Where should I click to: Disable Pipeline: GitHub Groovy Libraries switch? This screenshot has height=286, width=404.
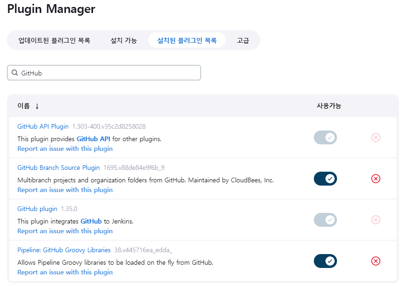click(x=325, y=261)
